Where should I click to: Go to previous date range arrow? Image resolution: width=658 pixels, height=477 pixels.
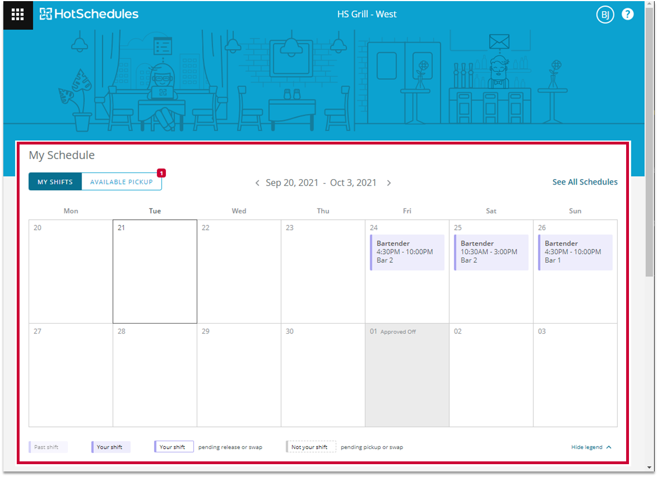coord(258,183)
